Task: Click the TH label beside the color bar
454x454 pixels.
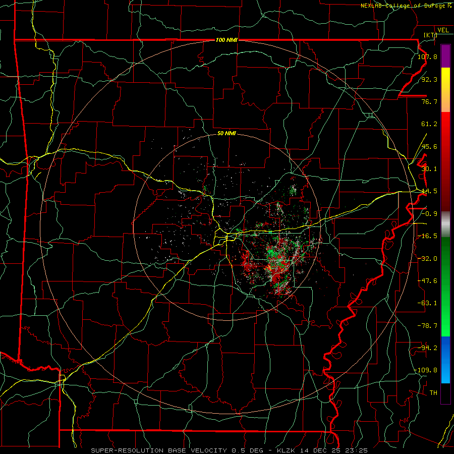Action: click(x=433, y=393)
